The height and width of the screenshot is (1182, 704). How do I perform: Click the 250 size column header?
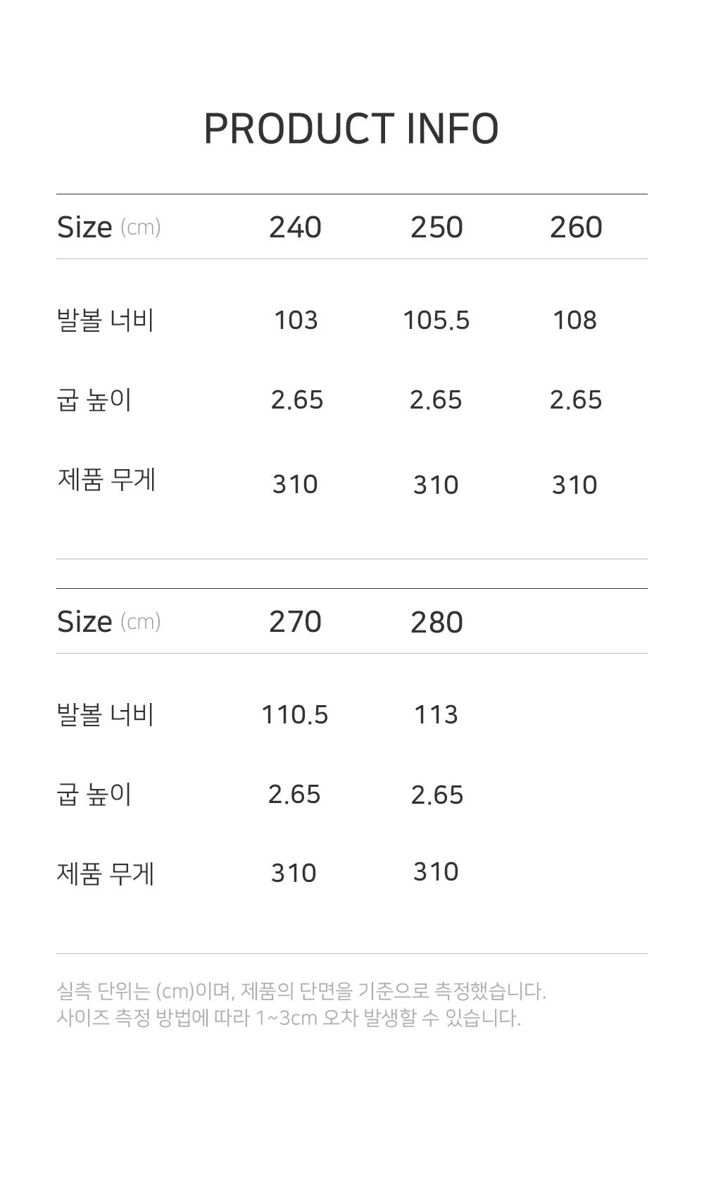click(436, 228)
